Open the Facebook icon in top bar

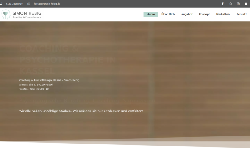[223, 4]
